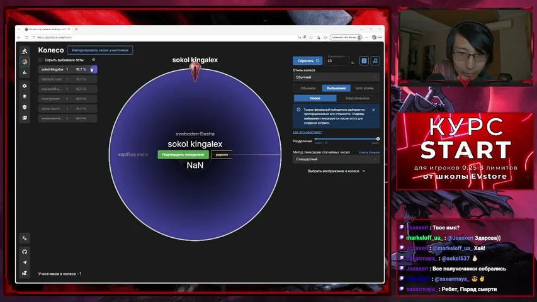
Task: Select the 'Выбывание' mode tab
Action: coord(336,88)
